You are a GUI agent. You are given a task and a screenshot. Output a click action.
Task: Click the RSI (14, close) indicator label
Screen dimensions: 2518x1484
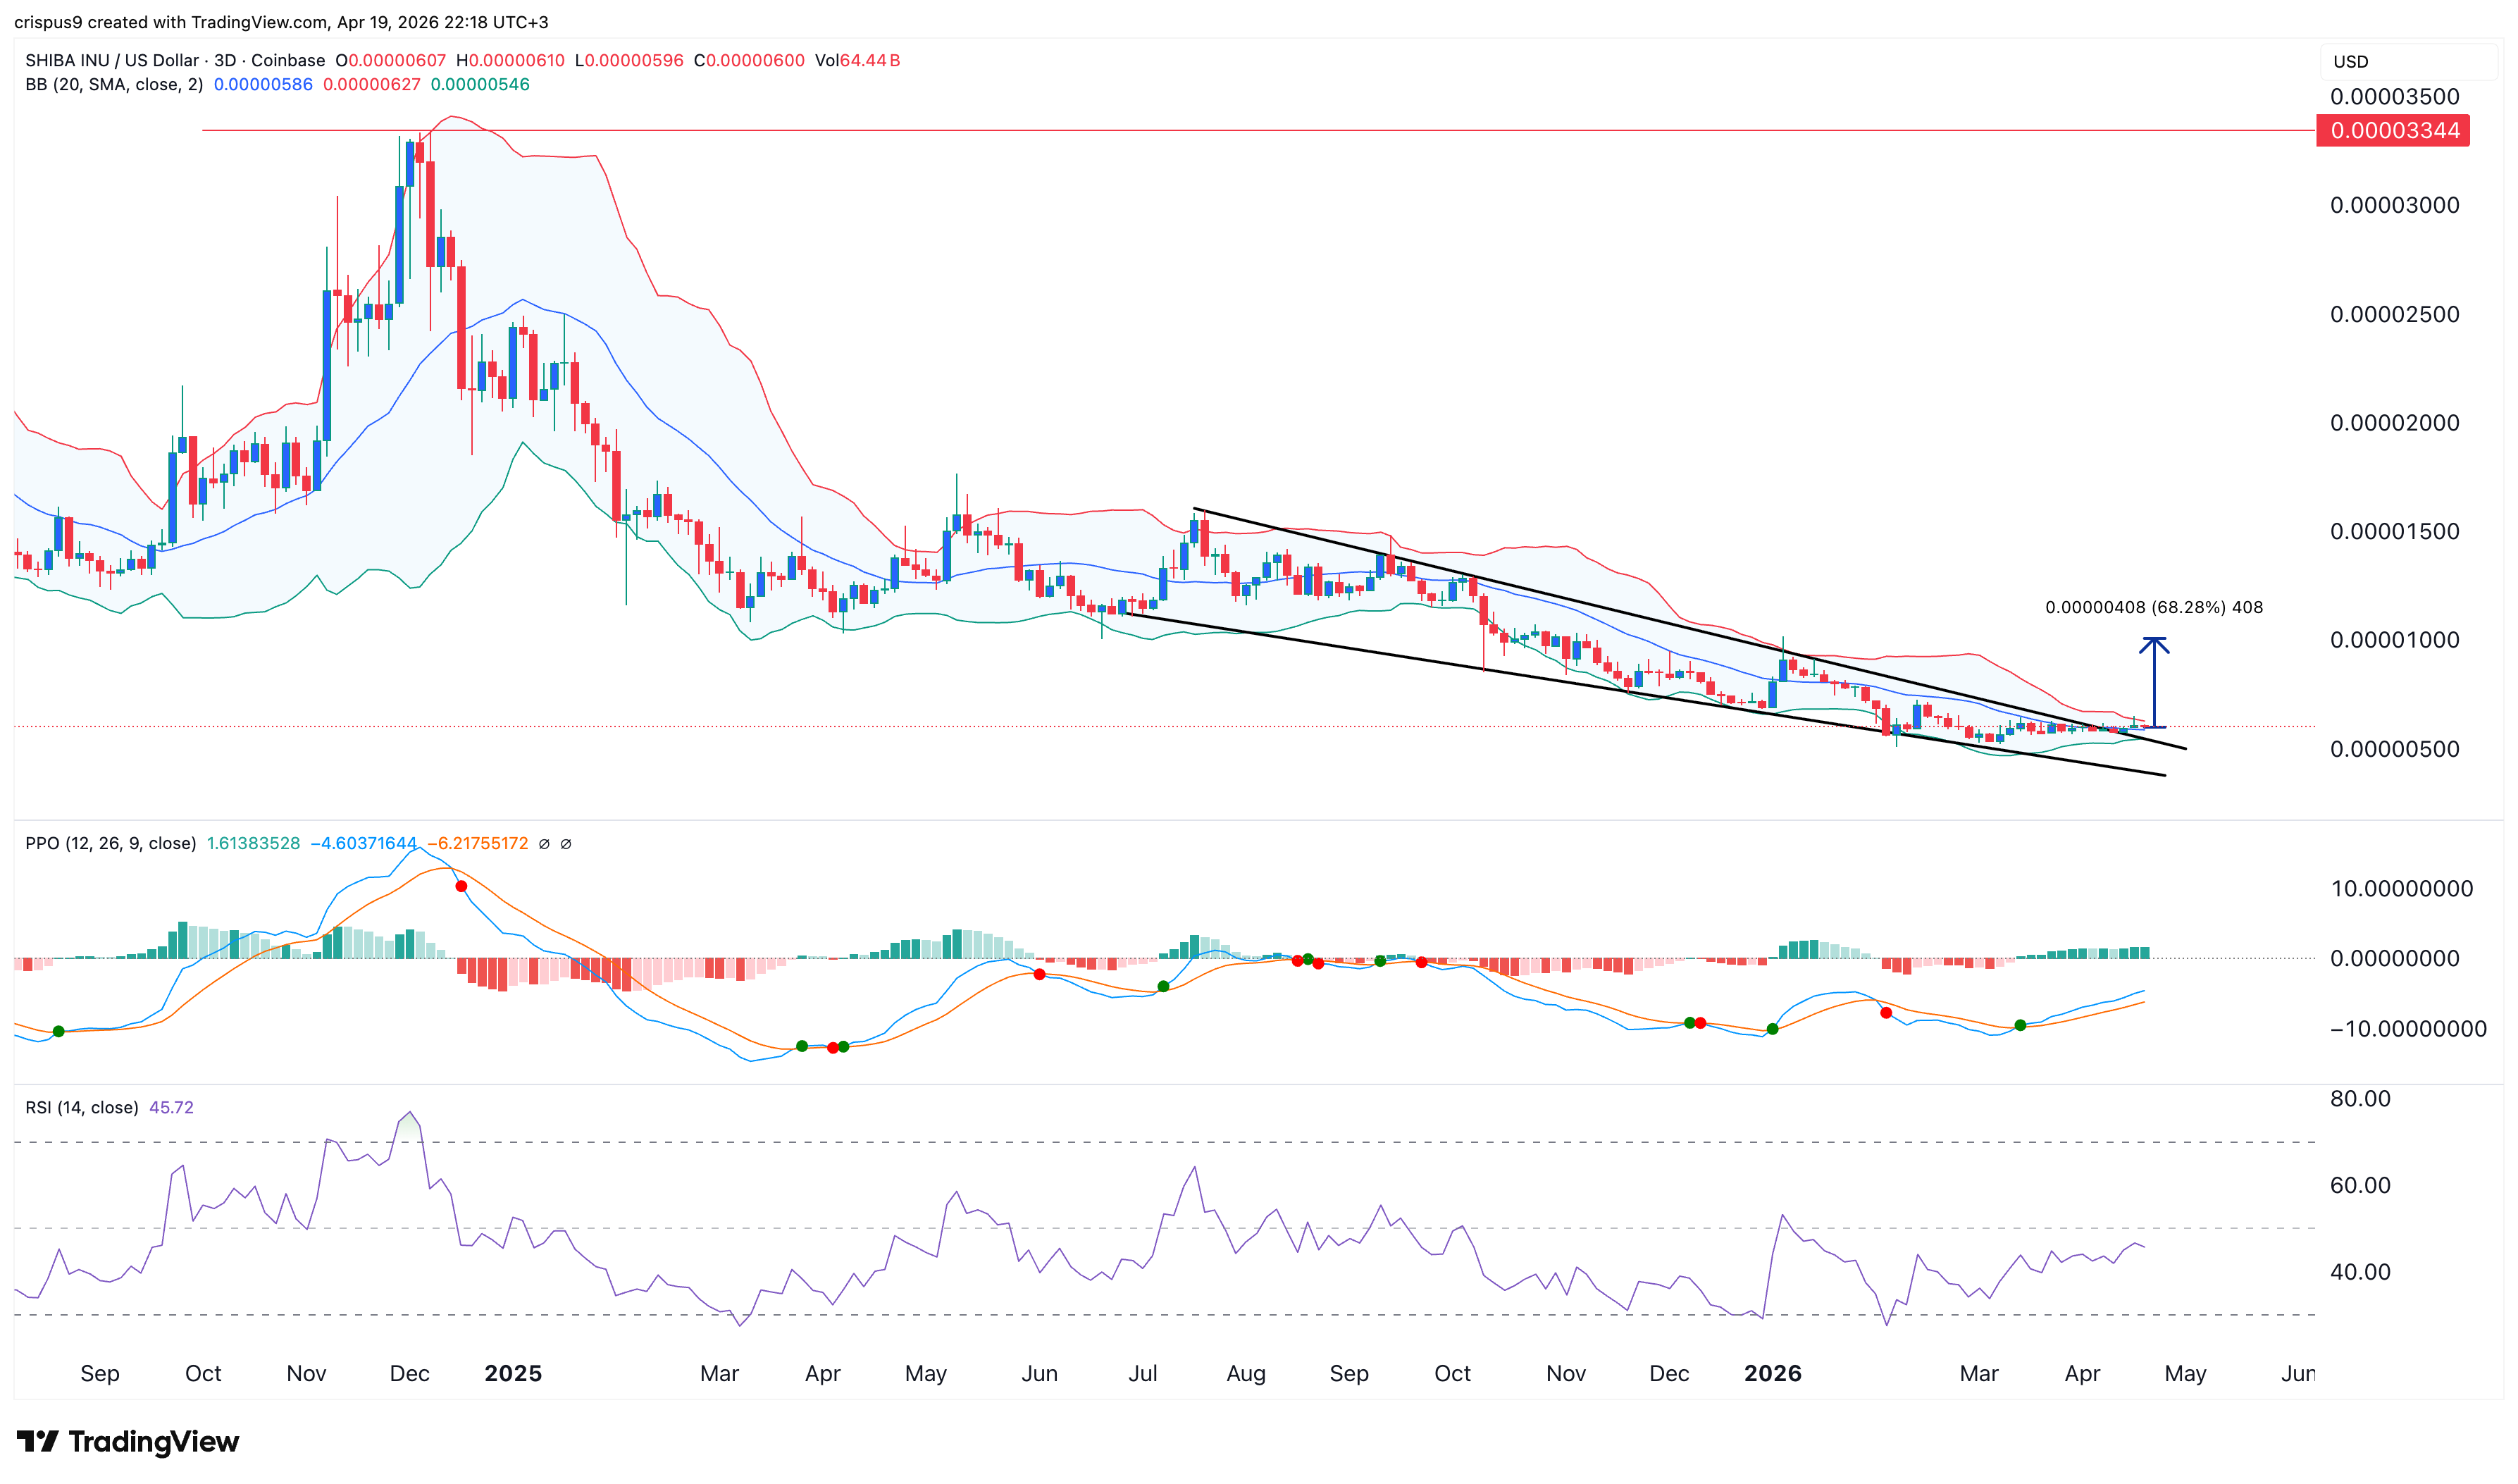tap(82, 1107)
